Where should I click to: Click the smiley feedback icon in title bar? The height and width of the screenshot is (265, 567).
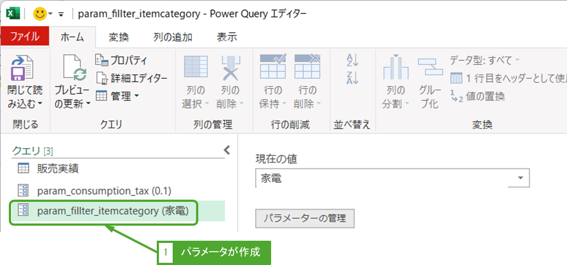click(40, 14)
